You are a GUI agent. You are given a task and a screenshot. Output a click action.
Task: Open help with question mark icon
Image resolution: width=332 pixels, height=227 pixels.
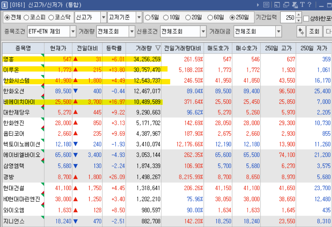pos(309,5)
